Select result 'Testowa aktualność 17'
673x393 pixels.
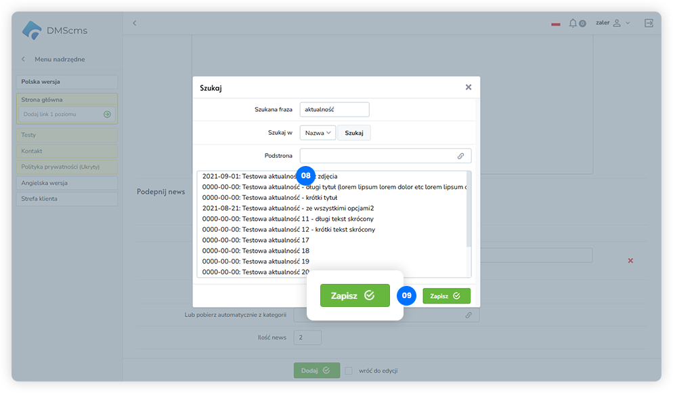(256, 240)
